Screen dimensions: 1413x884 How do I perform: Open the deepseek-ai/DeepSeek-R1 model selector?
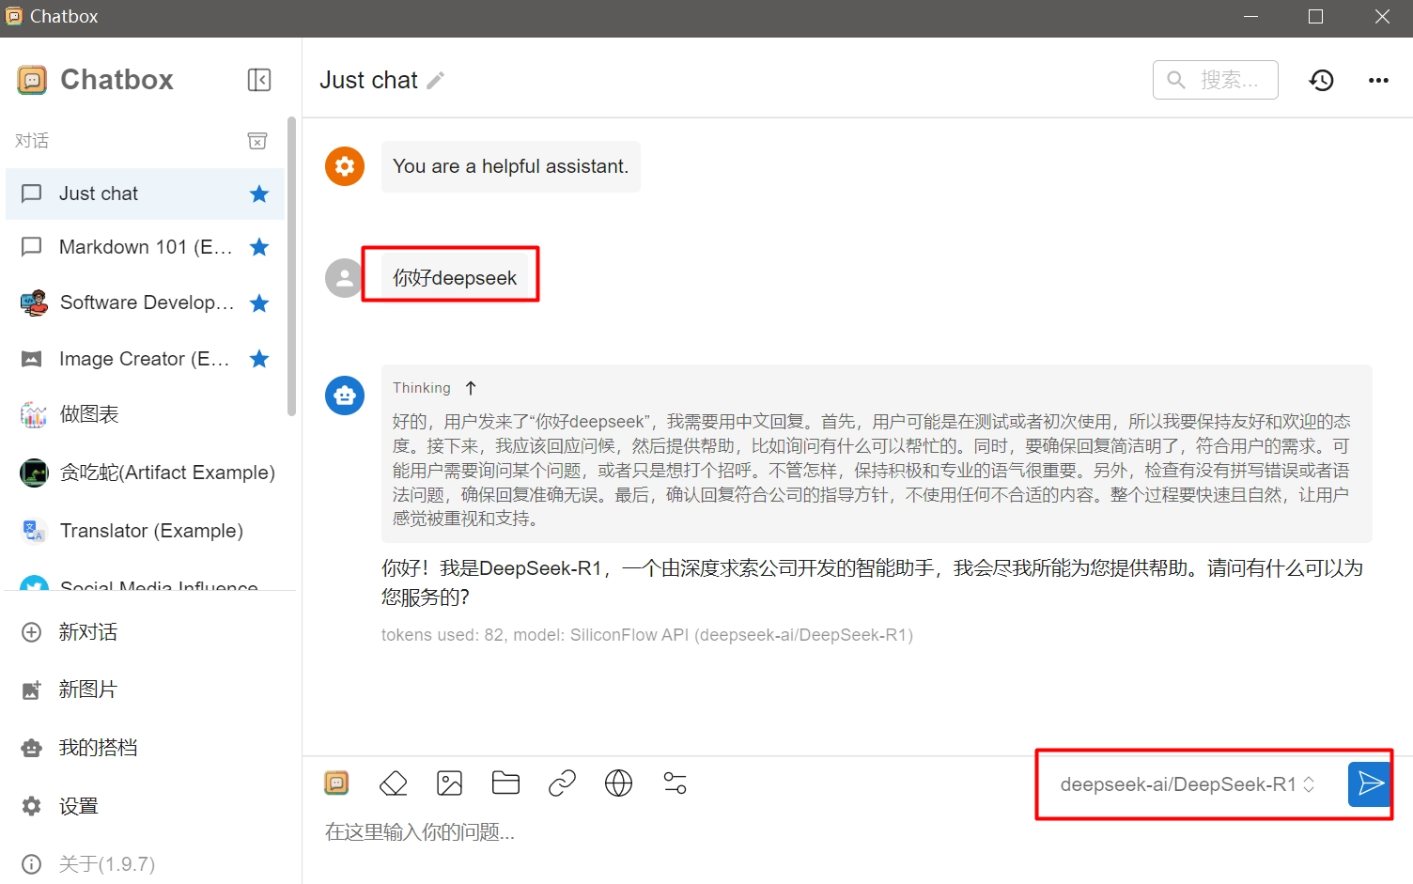(x=1188, y=784)
